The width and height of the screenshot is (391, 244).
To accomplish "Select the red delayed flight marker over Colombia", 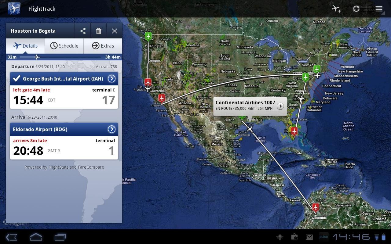I will 316,207.
